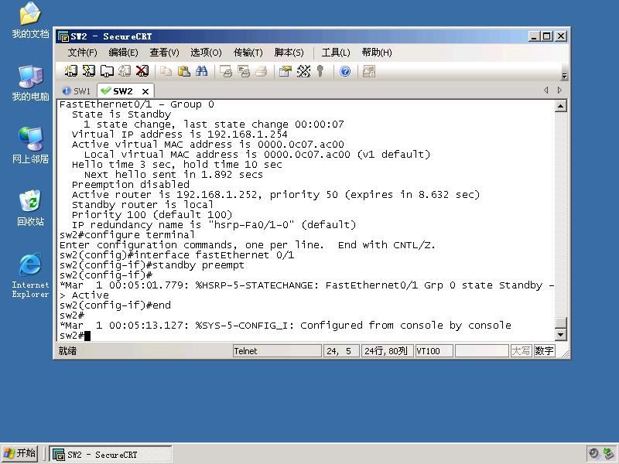Open the 我的电脑 desktop icon
Viewport: 619px width, 464px height.
coord(30,84)
